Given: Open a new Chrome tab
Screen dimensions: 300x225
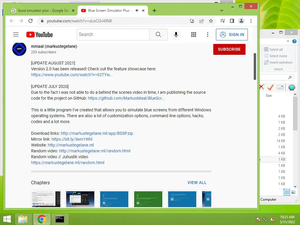Looking at the screenshot, I should (x=154, y=11).
